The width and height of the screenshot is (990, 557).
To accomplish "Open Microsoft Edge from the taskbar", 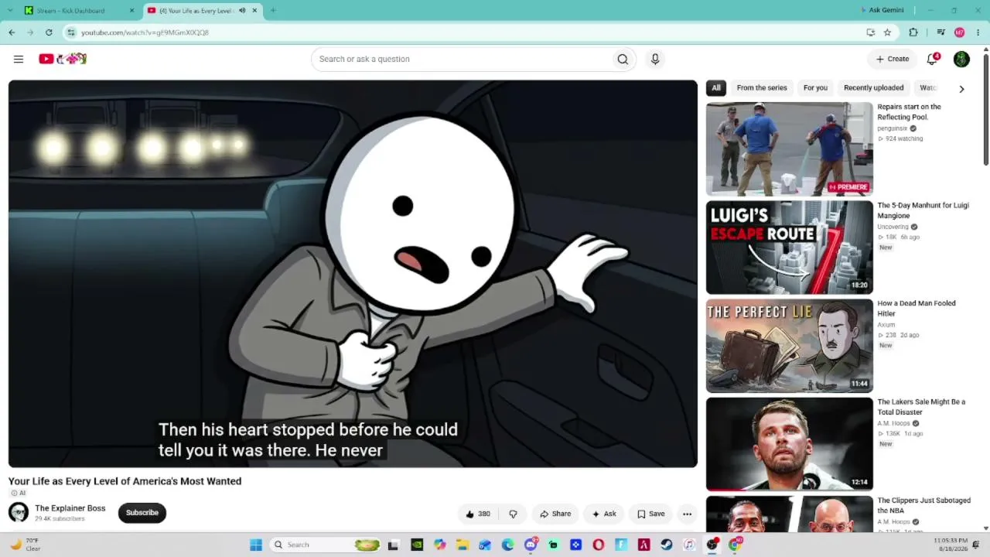I will [x=507, y=545].
